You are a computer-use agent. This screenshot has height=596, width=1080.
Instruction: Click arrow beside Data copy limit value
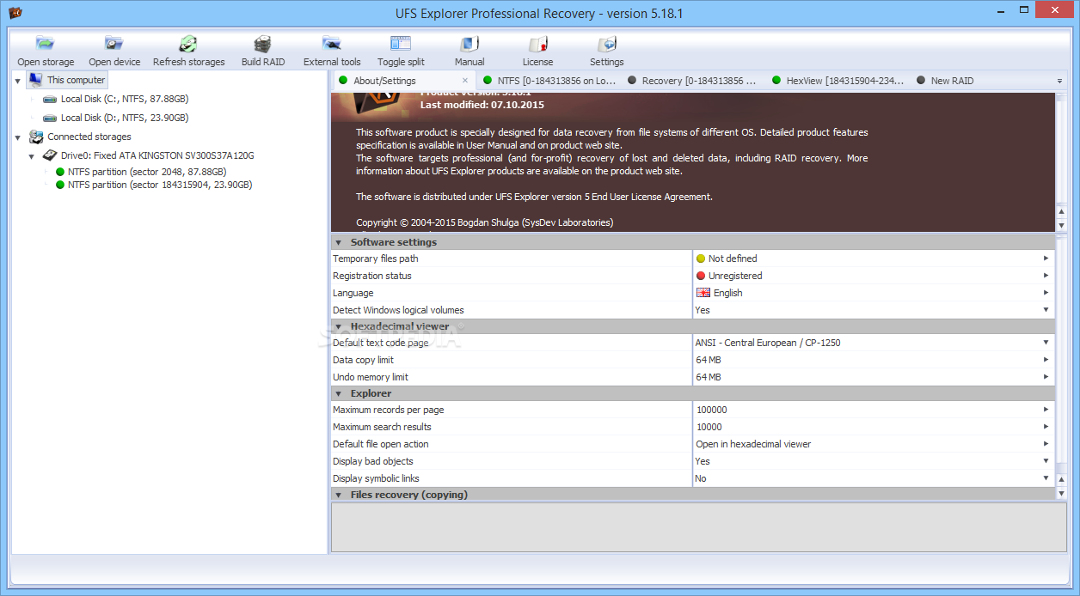click(1046, 360)
